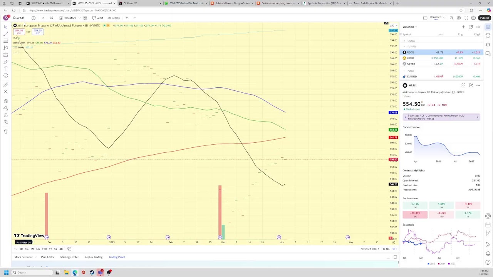Open the chart candle style selector
Screen dimensions: 493x277
coord(52,18)
